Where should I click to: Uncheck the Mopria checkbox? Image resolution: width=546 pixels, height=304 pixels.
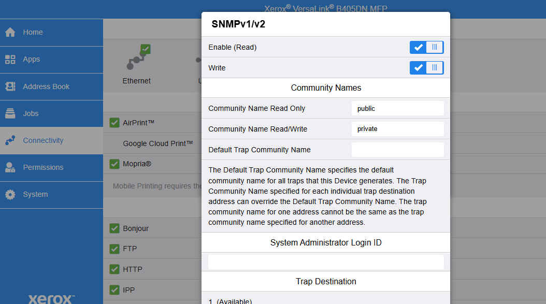[x=115, y=164]
